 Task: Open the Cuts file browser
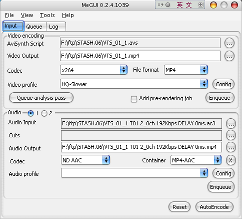231,135
